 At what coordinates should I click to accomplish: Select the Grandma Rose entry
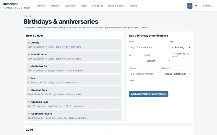click(74, 104)
